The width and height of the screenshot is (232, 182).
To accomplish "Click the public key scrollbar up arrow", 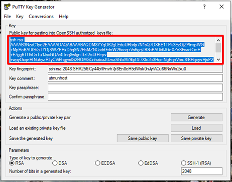I will (218, 40).
